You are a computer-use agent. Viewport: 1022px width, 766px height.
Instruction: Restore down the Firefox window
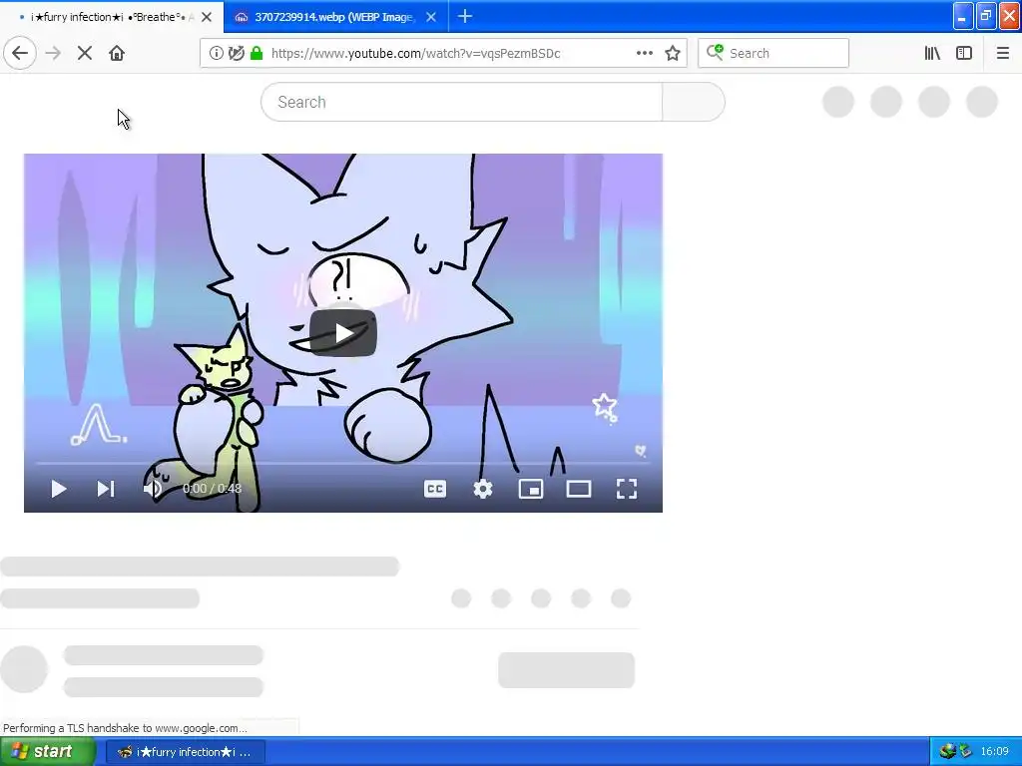pos(986,17)
